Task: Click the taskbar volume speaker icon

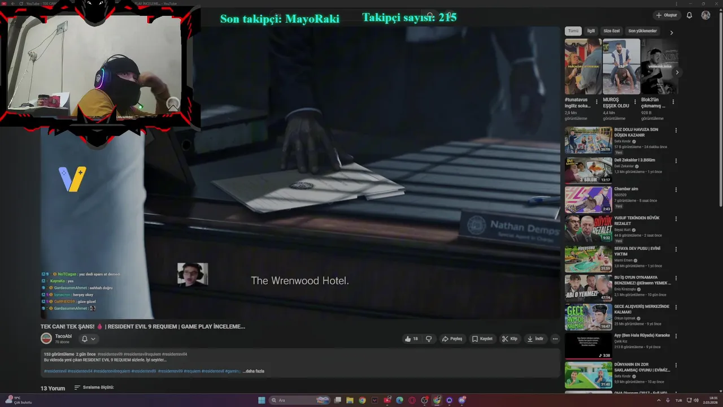Action: click(696, 400)
